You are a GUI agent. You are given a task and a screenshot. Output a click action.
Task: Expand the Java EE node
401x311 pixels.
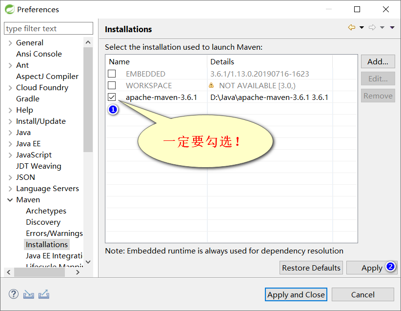tap(10, 144)
